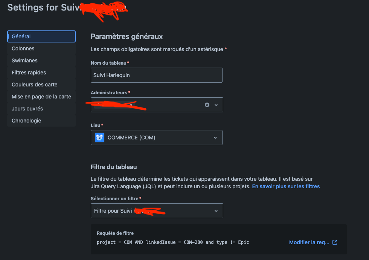Open Mise en page de la carte
Image resolution: width=369 pixels, height=260 pixels.
41,97
